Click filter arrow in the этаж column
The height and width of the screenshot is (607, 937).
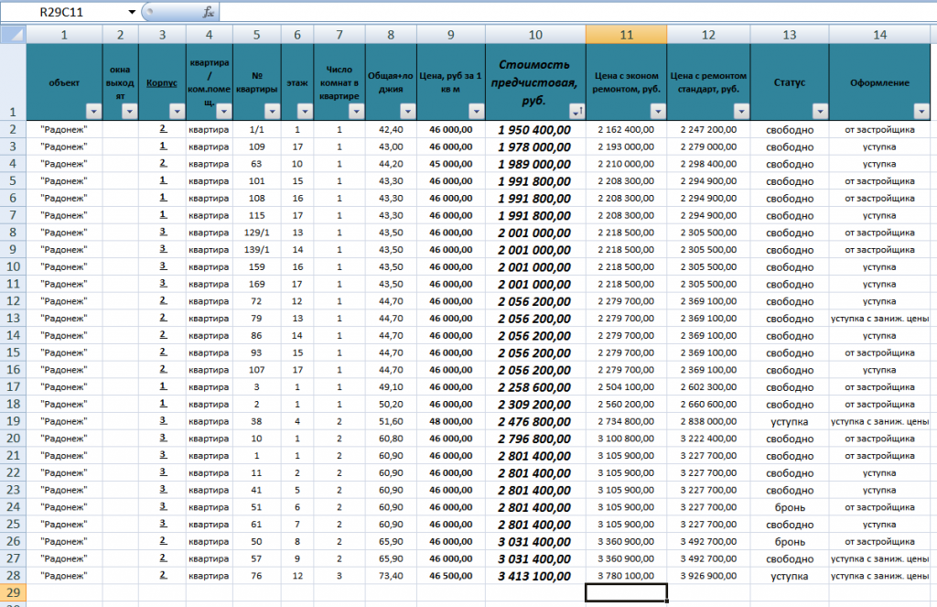pos(304,111)
